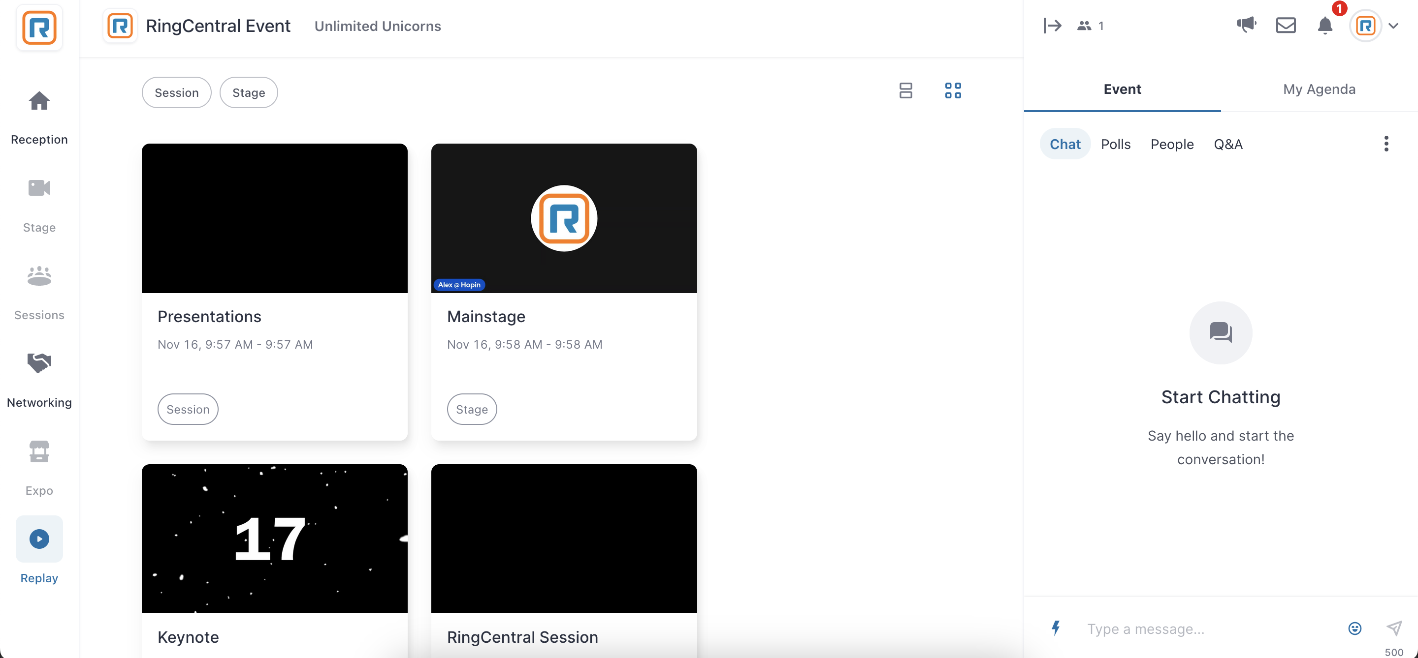Open chat options three-dot menu

1386,144
